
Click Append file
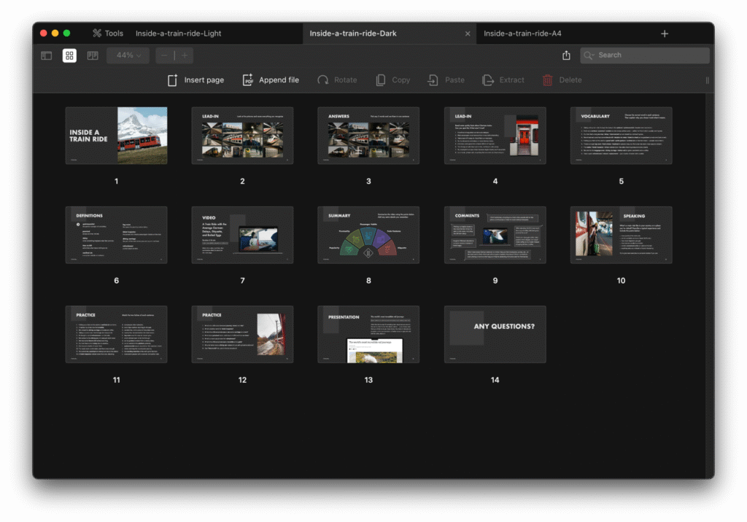tap(271, 80)
